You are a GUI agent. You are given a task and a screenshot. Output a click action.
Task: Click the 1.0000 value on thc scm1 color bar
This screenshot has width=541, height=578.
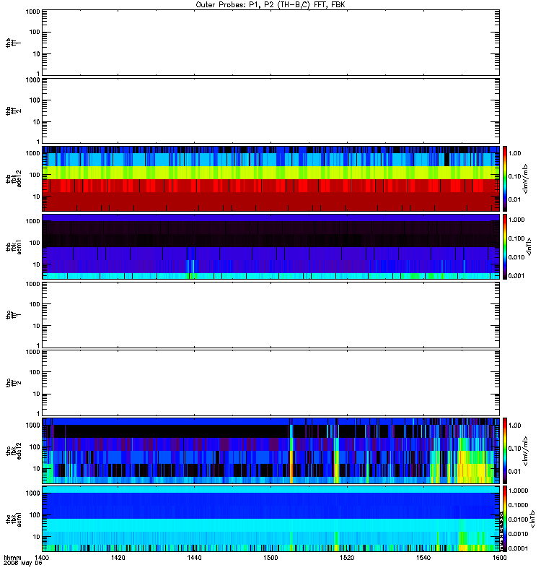[x=518, y=491]
